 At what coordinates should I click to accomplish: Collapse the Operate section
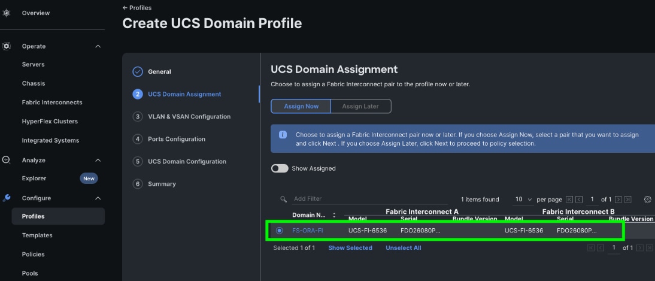[98, 46]
